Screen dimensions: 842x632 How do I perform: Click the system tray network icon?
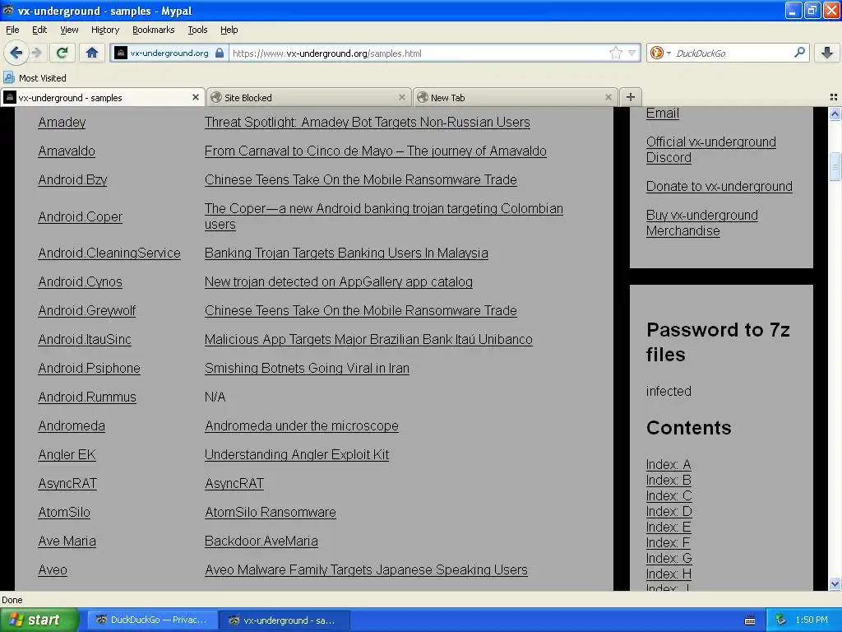click(x=780, y=620)
